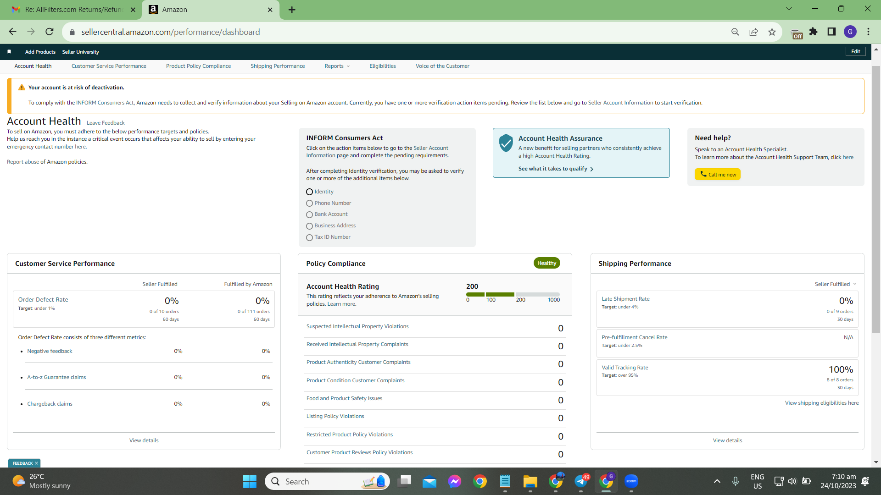Open the Chrome three-dot menu
881x495 pixels.
click(868, 32)
